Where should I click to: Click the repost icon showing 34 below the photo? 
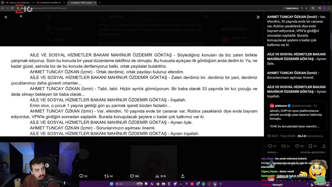click(x=106, y=176)
